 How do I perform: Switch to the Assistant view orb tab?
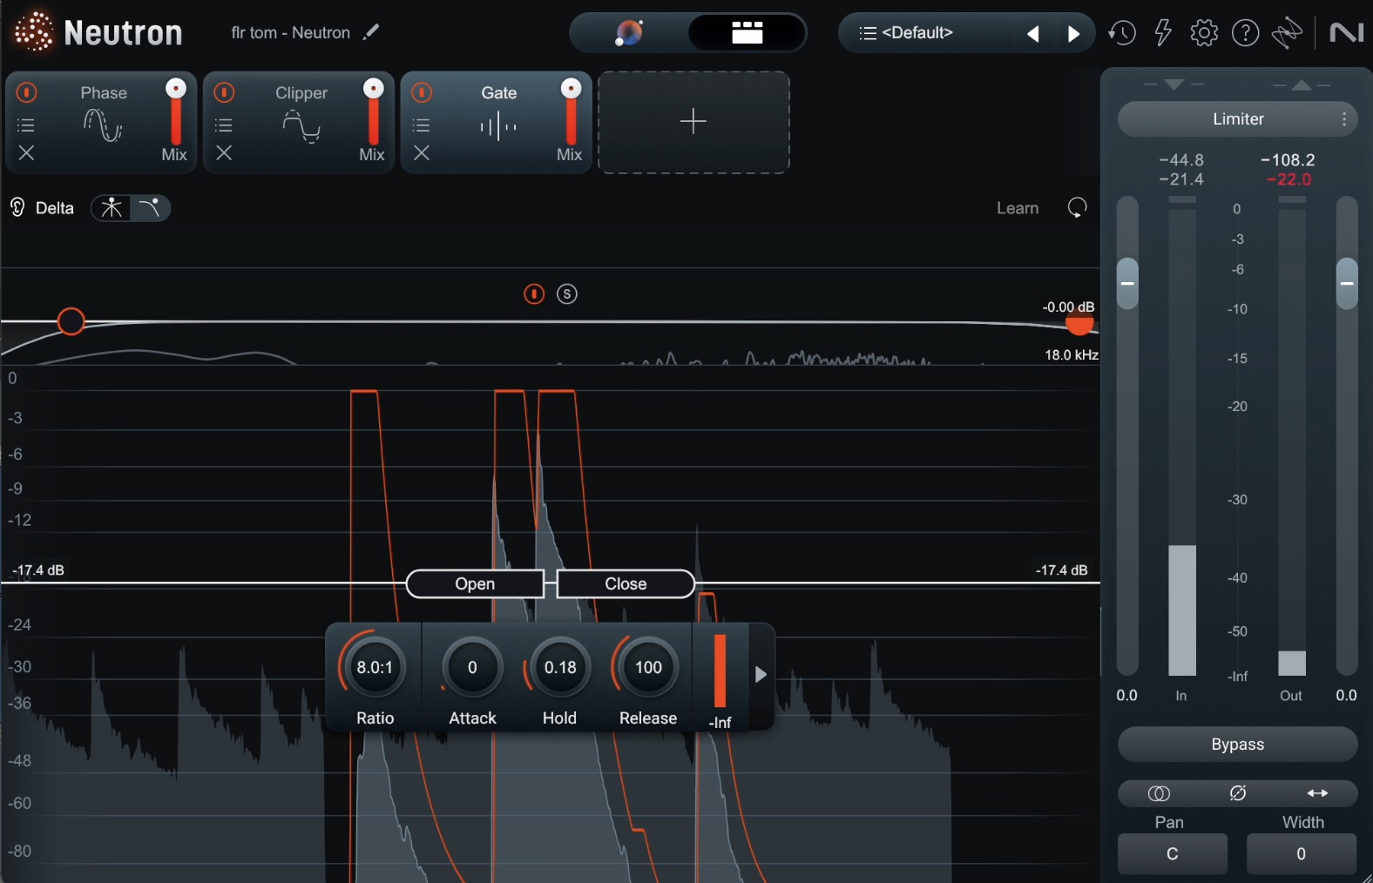pos(629,33)
